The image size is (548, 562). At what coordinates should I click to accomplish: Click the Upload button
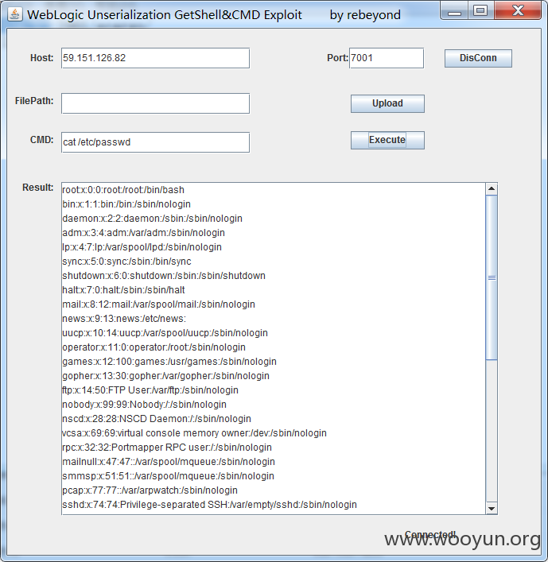387,103
